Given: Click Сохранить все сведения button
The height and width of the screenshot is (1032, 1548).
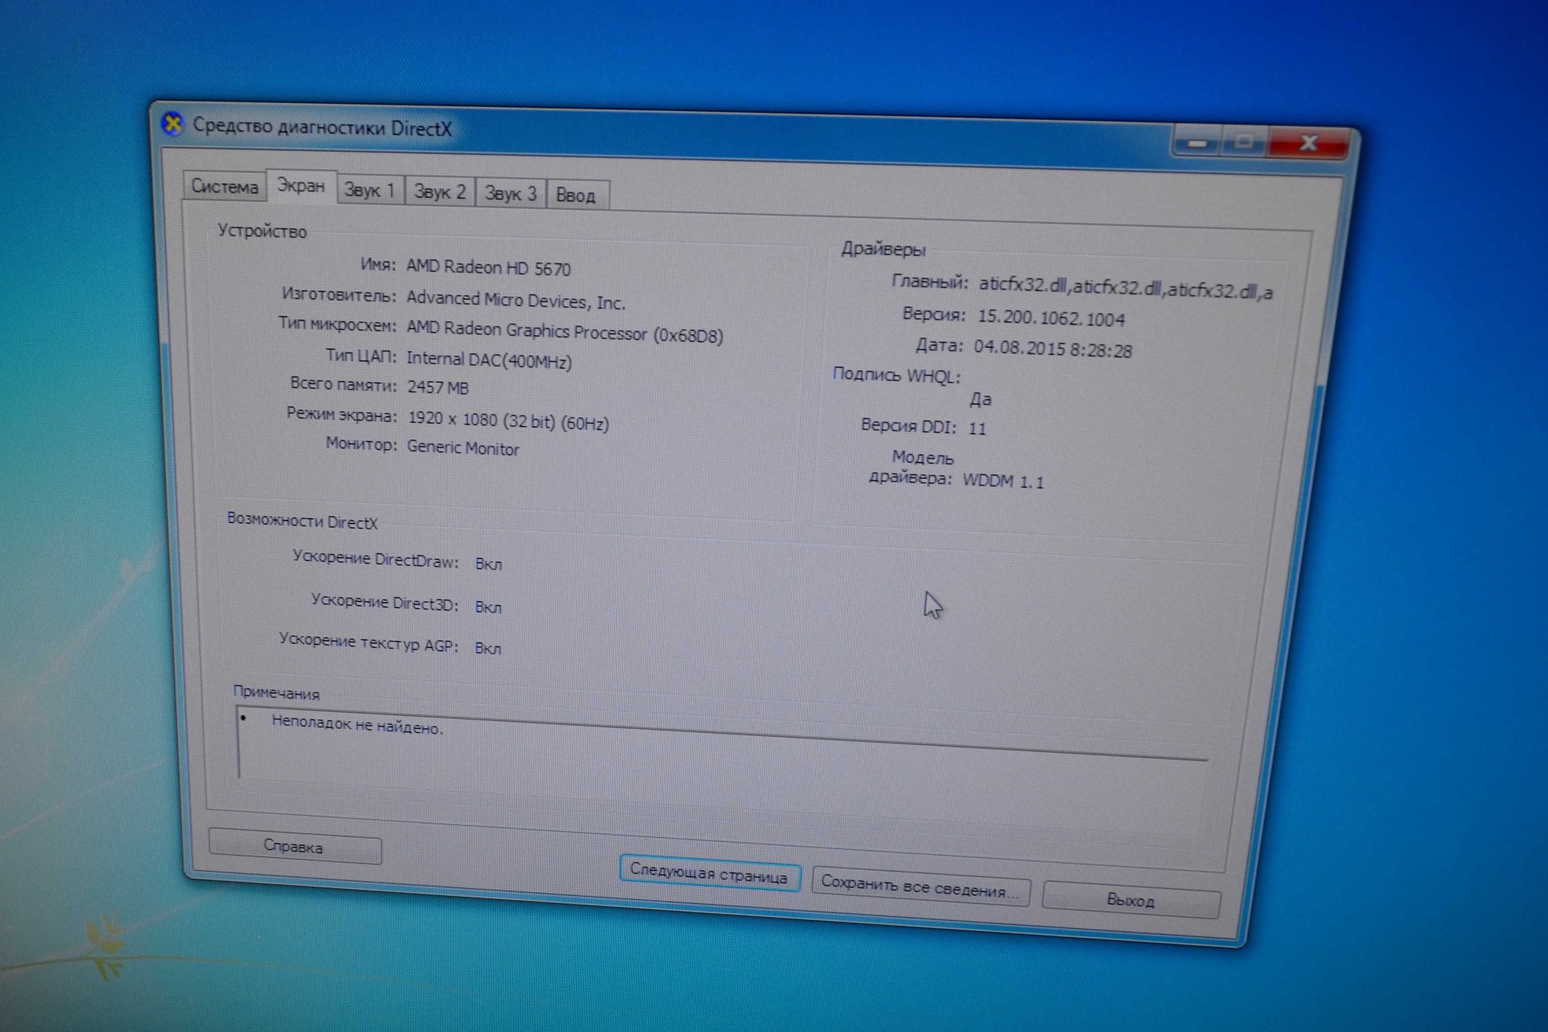Looking at the screenshot, I should click(920, 886).
